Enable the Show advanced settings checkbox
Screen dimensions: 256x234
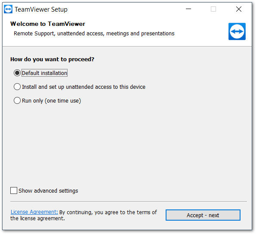[14, 190]
